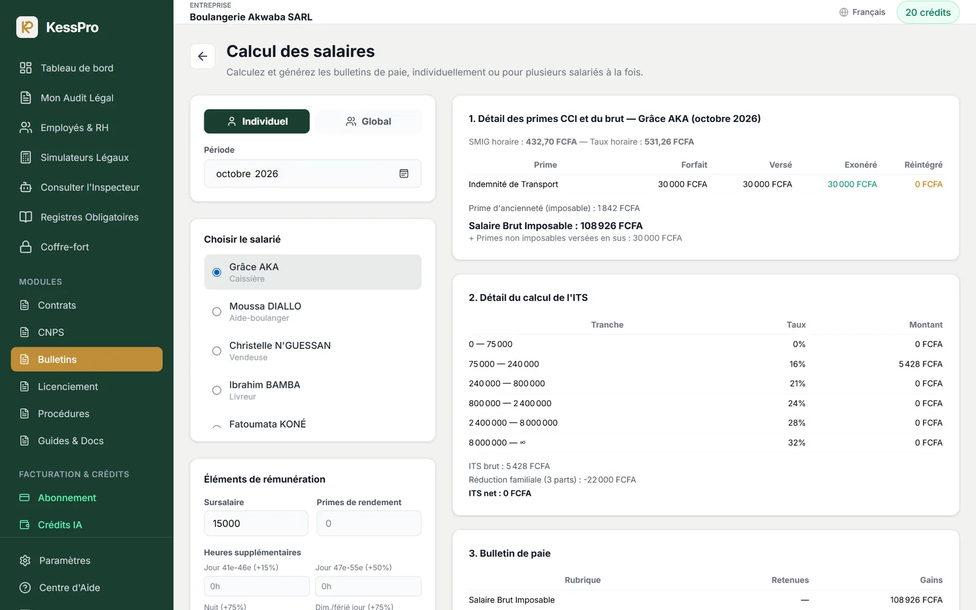Select Ibrahim BAMBA radio button
976x610 pixels.
(217, 390)
